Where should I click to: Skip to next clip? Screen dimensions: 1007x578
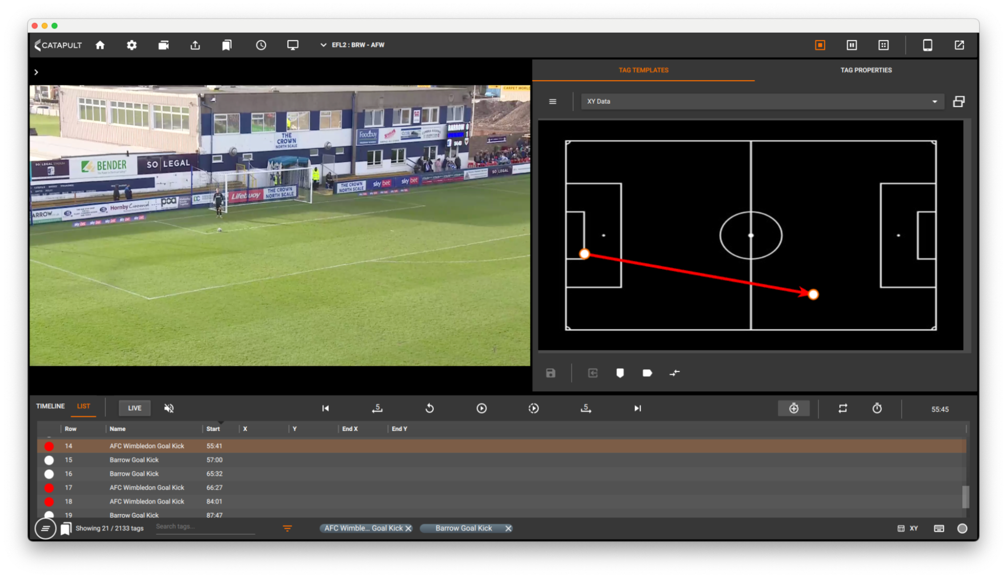pos(638,408)
